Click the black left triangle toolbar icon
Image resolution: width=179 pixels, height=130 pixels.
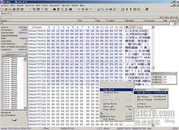127,9
